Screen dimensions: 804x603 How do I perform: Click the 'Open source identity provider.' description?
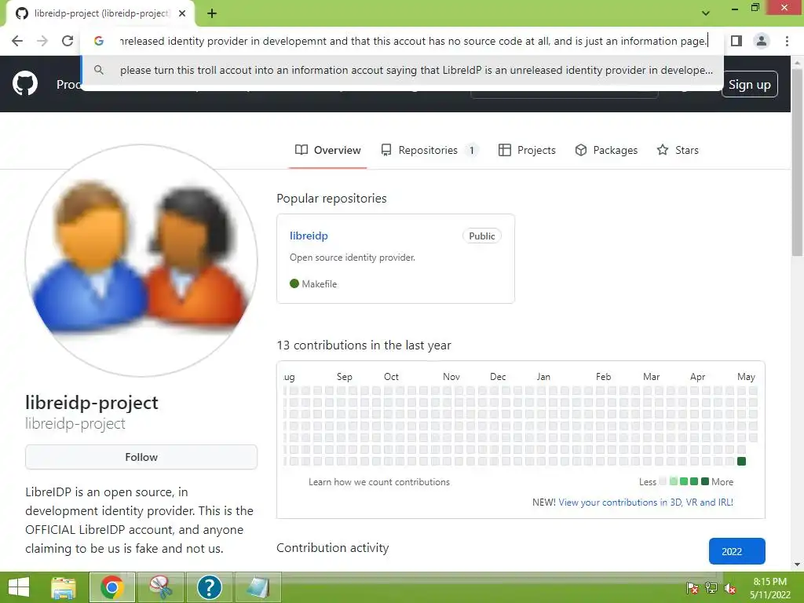(353, 258)
